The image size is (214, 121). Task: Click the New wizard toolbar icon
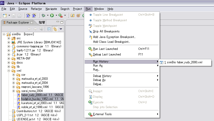tap(5, 15)
